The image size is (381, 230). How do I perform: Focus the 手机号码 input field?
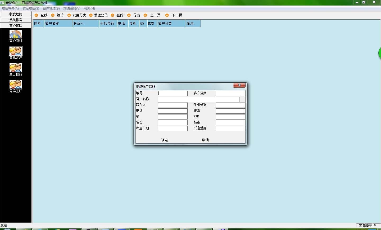(230, 105)
